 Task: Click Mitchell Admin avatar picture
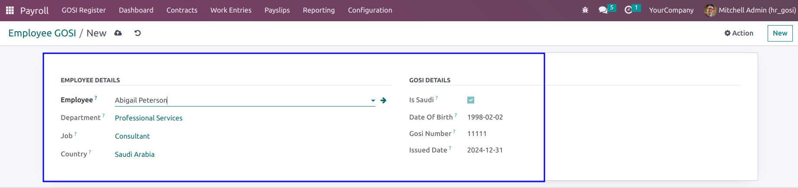coord(710,10)
